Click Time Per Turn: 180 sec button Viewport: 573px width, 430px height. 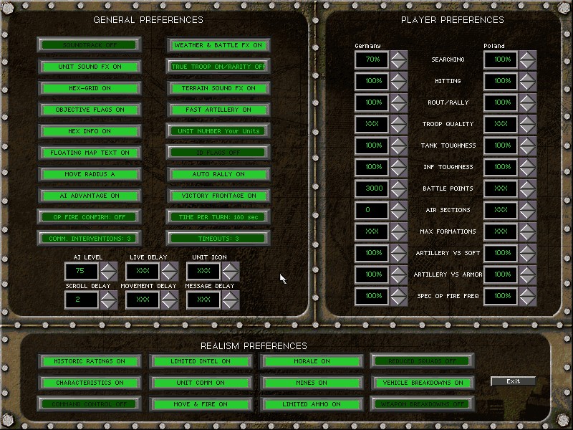pos(218,217)
